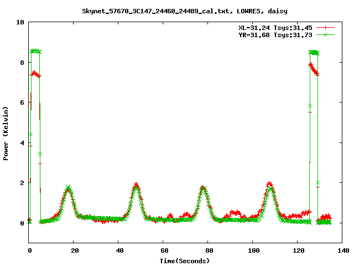354x266 pixels.
Task: Click x-axis tick label 100
Action: click(x=254, y=250)
